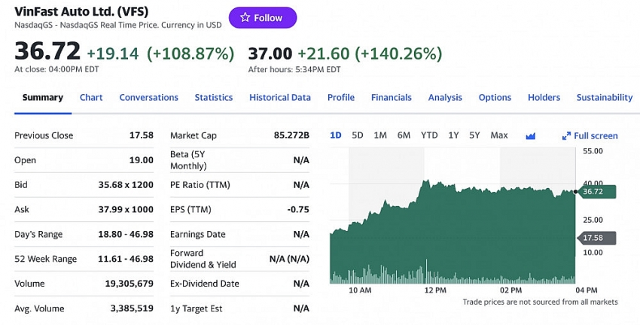Screen dimensions: 640x325
Task: Open the chart type area icon
Action: click(x=530, y=136)
